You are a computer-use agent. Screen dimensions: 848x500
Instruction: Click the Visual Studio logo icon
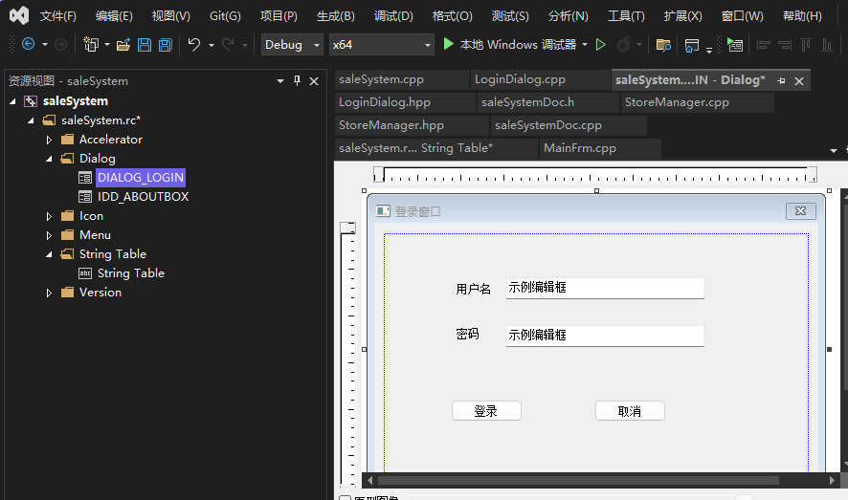(x=19, y=15)
